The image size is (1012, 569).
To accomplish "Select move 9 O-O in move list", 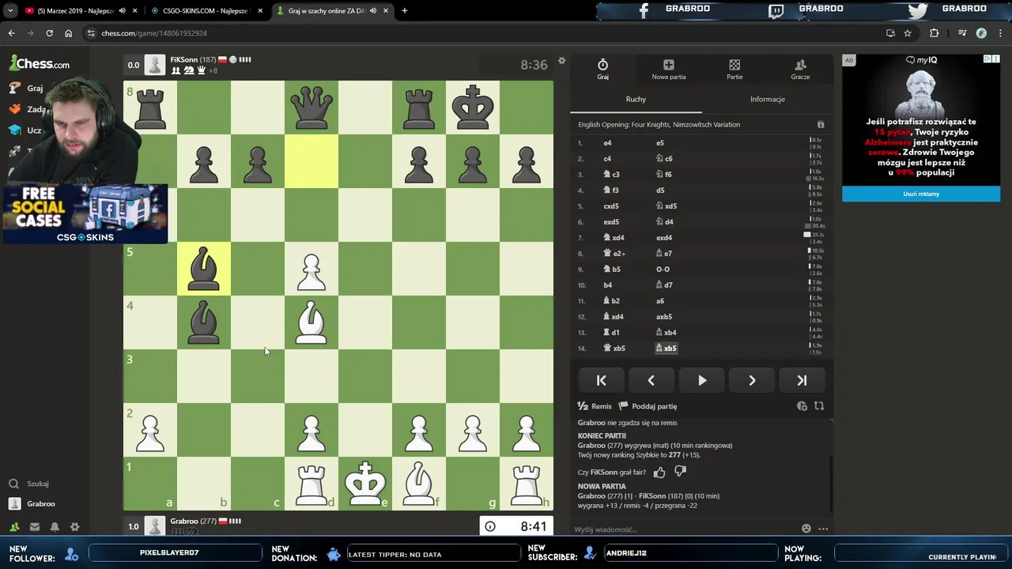I will click(x=663, y=269).
